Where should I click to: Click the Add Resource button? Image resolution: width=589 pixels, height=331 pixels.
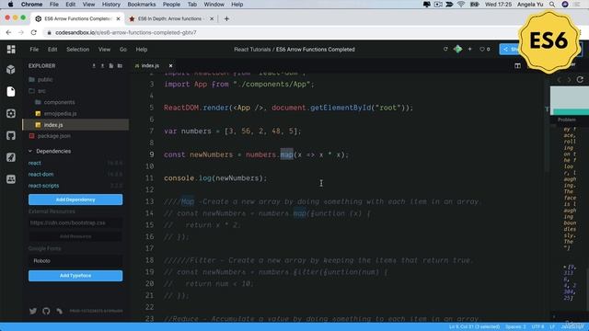click(75, 236)
